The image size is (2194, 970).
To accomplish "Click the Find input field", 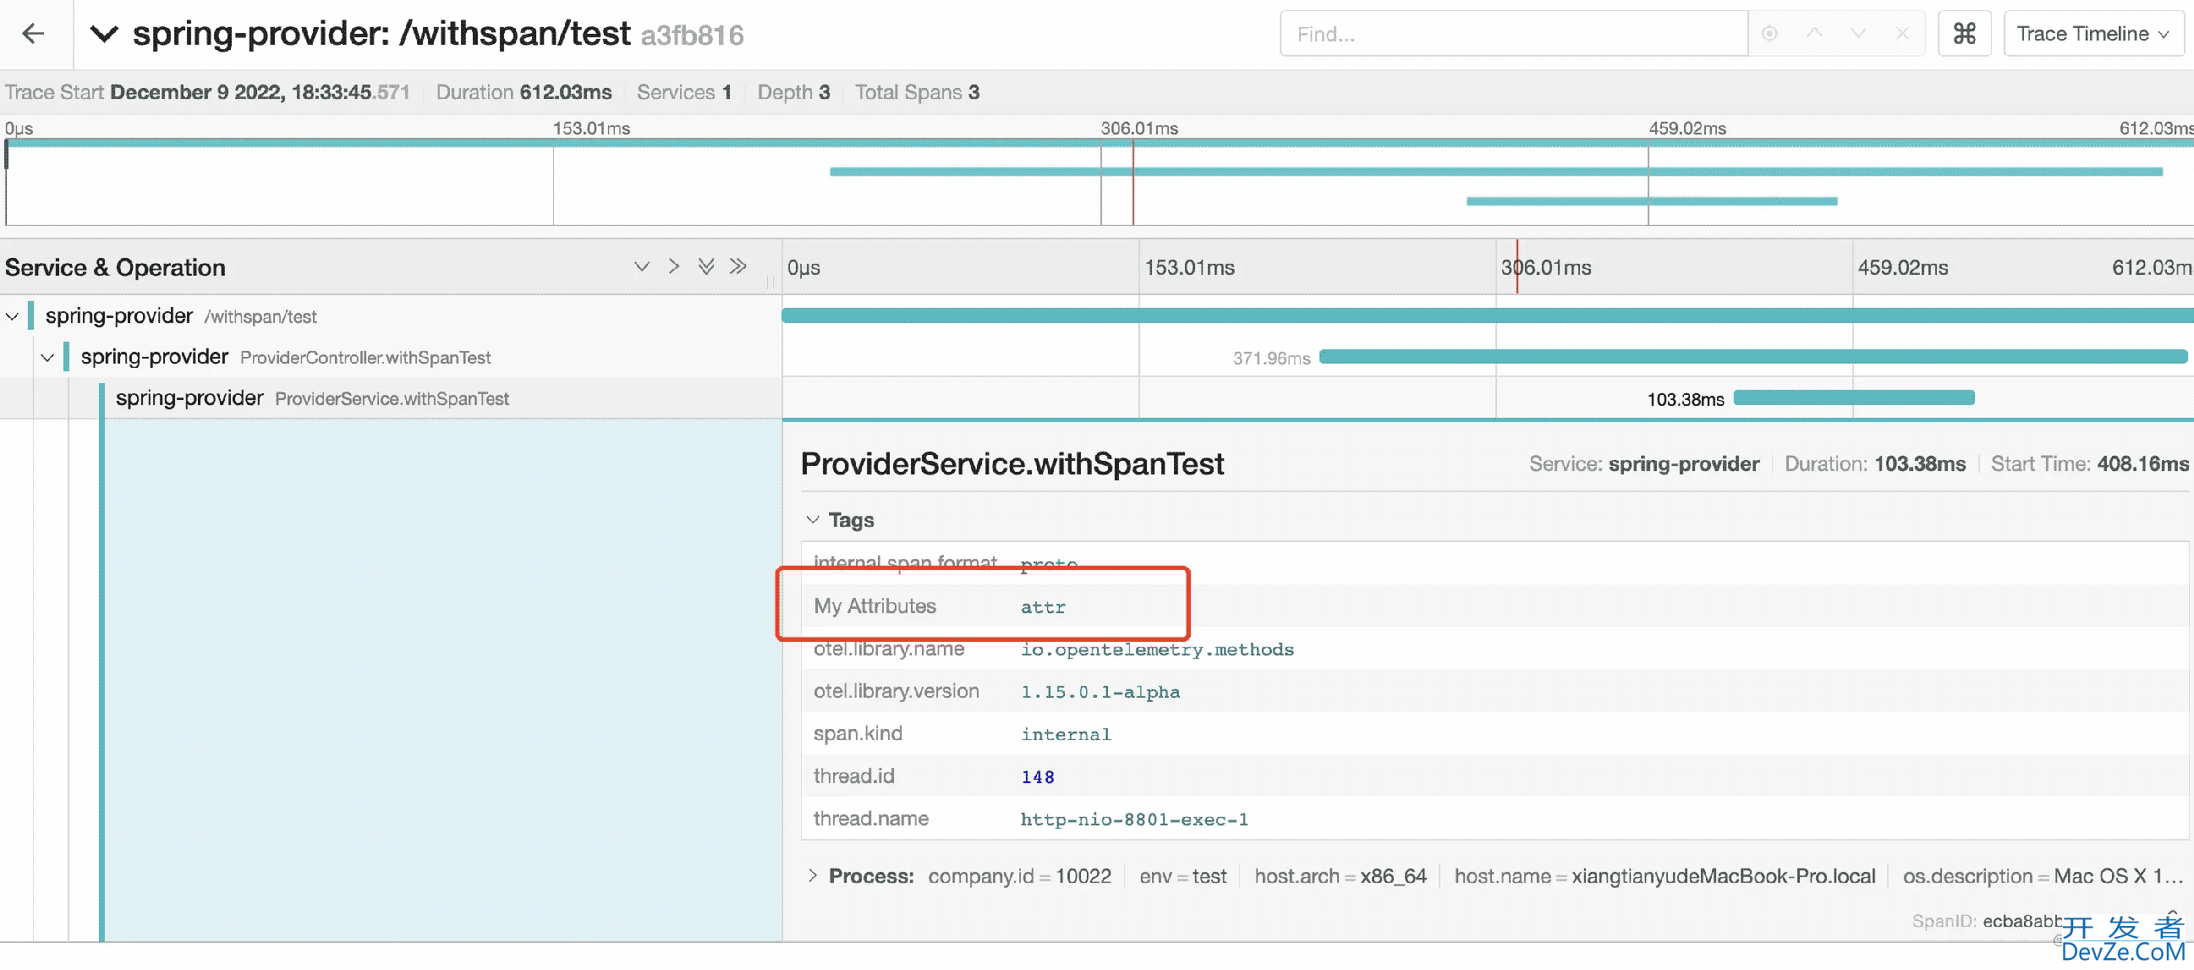I will coord(1516,32).
